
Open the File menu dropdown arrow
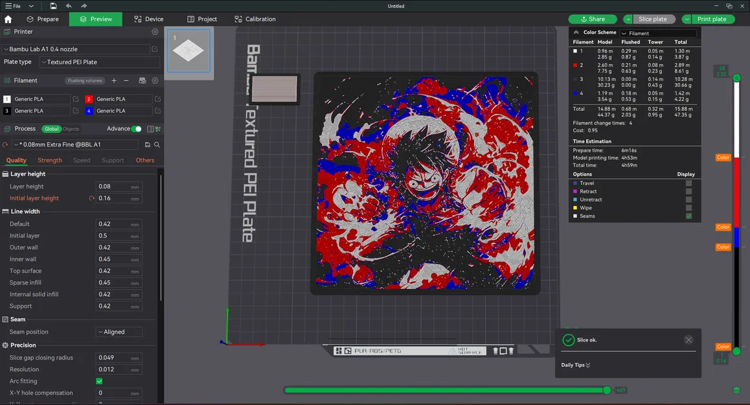31,6
